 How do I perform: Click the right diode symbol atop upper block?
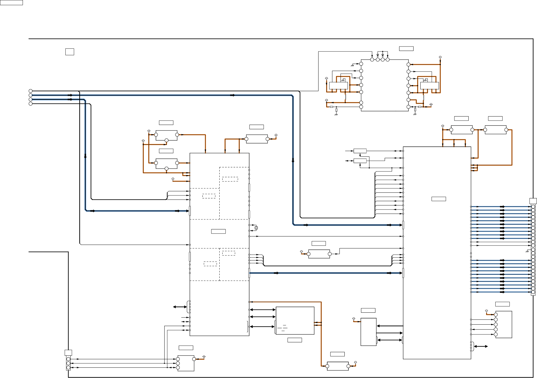click(383, 55)
